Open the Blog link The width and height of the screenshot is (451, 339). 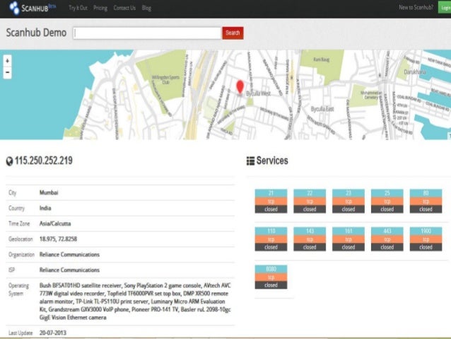tap(146, 8)
